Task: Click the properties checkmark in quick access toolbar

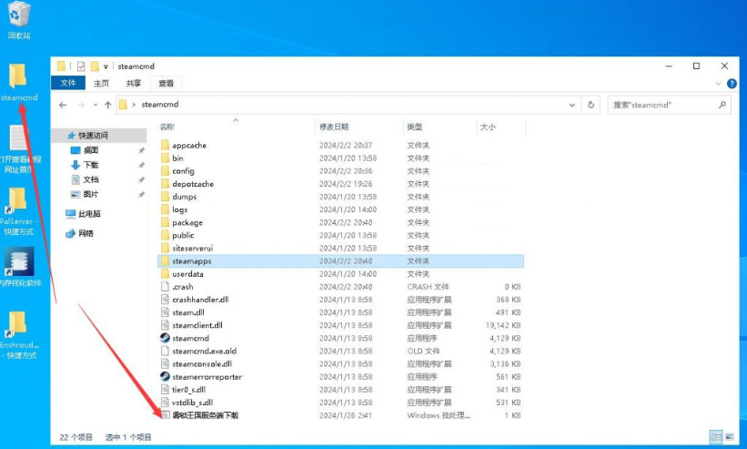Action: pos(81,66)
